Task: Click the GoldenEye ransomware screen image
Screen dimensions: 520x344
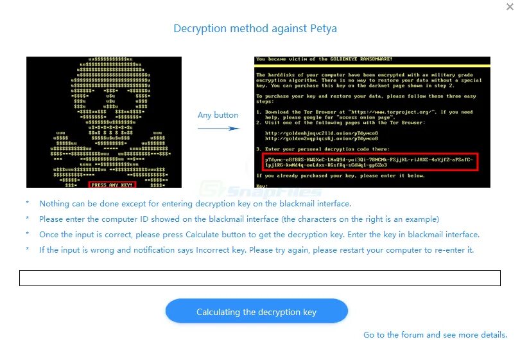Action: tap(372, 122)
